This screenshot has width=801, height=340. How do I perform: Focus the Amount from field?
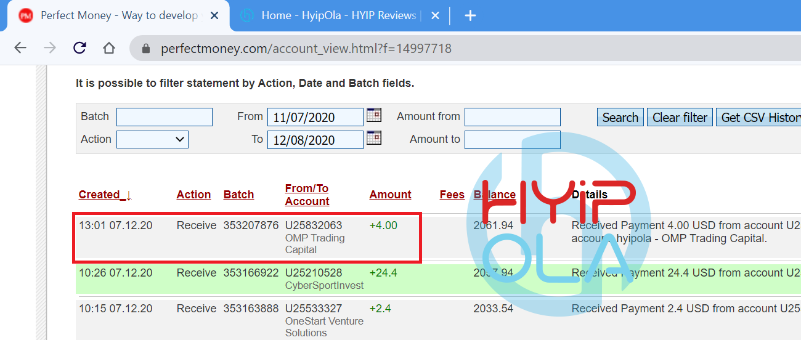[x=513, y=117]
